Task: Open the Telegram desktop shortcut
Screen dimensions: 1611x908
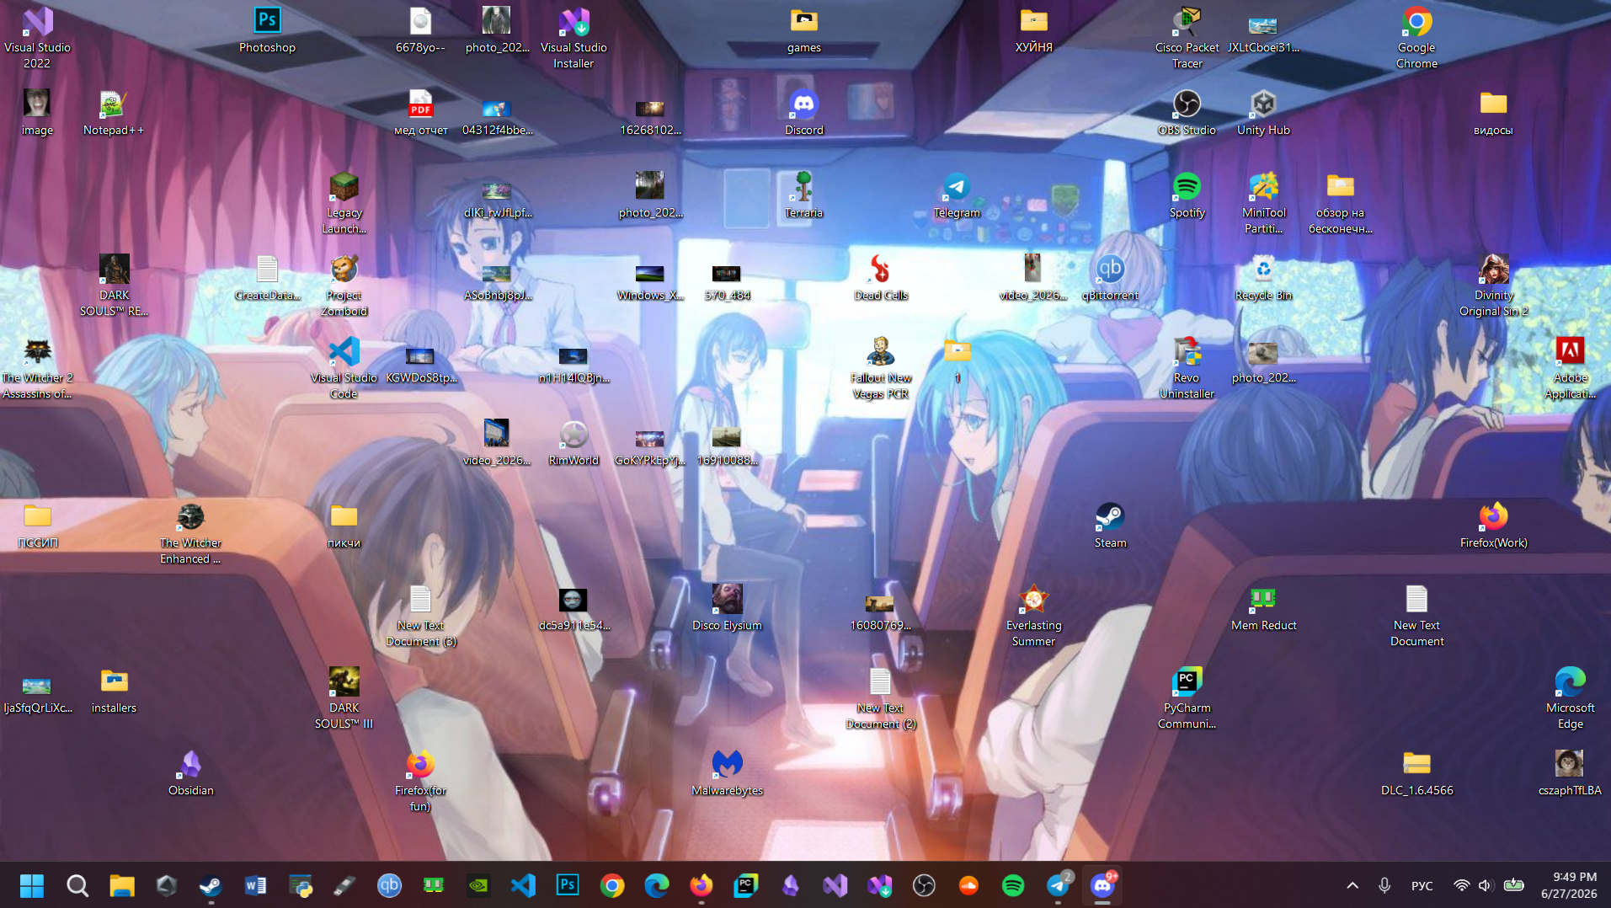Action: pos(957,195)
